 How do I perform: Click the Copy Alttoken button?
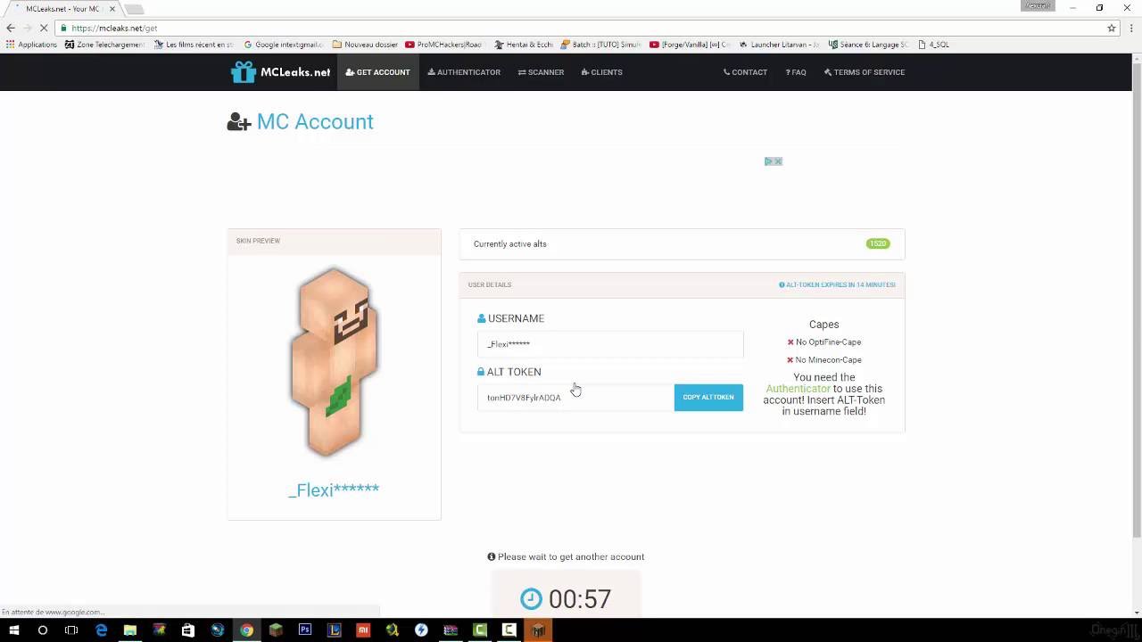[x=708, y=398]
